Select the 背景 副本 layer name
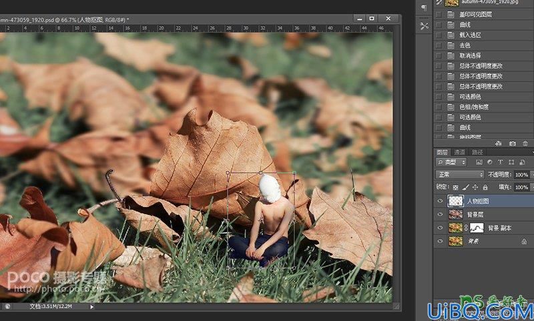 point(499,228)
